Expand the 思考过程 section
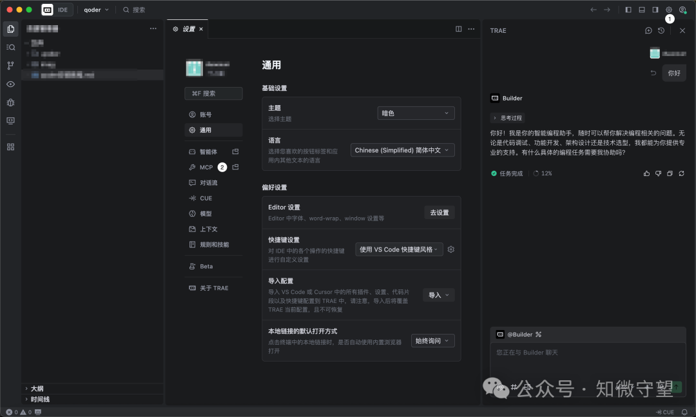The image size is (696, 417). tap(507, 118)
